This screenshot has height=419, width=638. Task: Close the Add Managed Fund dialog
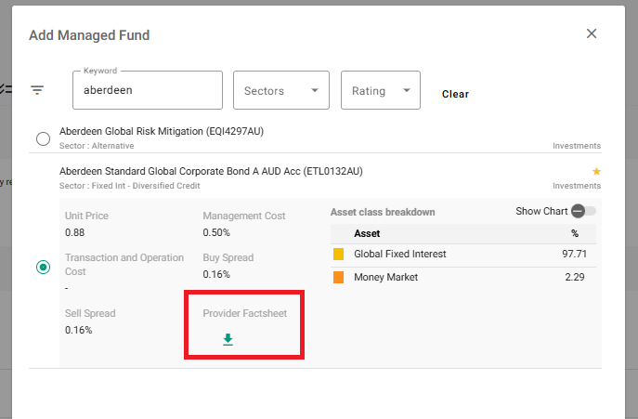(592, 33)
